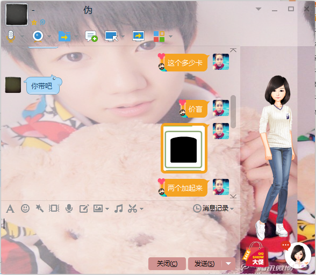Expand the send image dropdown arrow
The image size is (316, 275).
point(107,209)
